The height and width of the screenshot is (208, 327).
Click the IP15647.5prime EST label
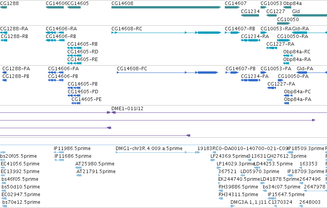pos(286,195)
